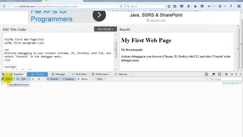243x137 pixels.
Task: Click the 'My first paragraph.' text in Result
Action: 132,50
